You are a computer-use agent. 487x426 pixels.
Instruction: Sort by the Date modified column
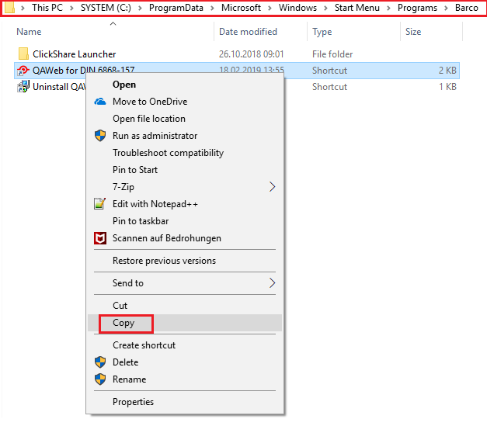tap(248, 32)
